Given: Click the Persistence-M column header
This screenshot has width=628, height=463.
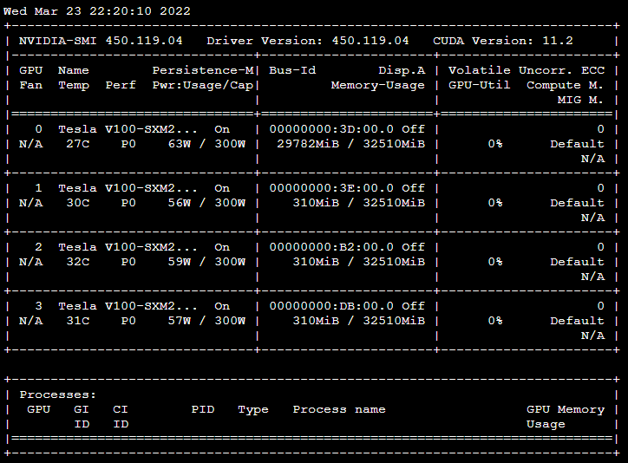Looking at the screenshot, I should click(203, 70).
